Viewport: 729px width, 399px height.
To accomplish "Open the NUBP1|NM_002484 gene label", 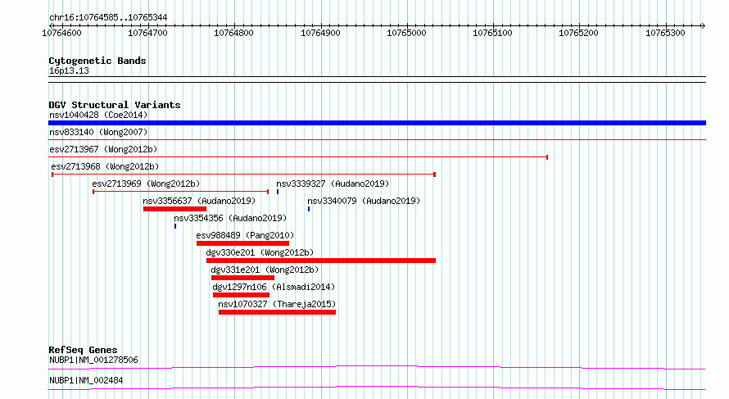I will [x=86, y=380].
